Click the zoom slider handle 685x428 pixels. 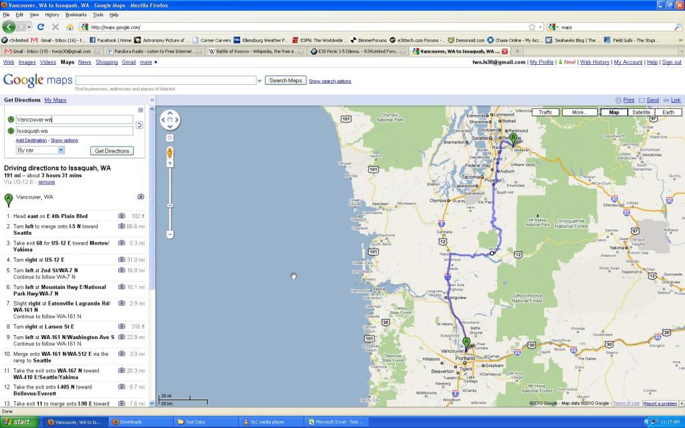click(x=170, y=205)
